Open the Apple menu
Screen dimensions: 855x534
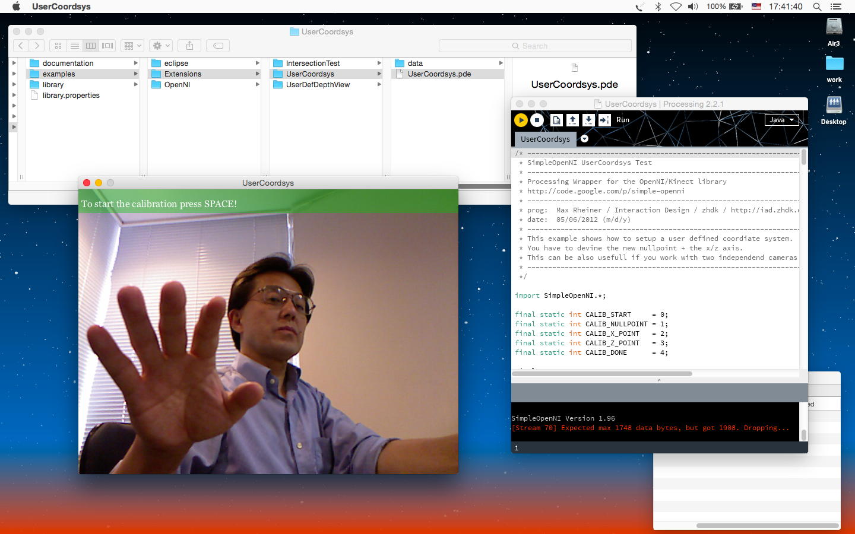click(16, 7)
